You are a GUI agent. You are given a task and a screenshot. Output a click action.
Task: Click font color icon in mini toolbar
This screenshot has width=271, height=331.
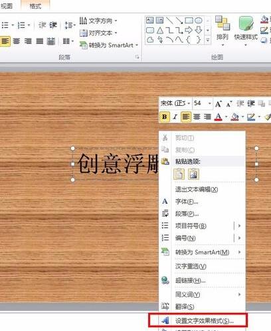coord(219,117)
